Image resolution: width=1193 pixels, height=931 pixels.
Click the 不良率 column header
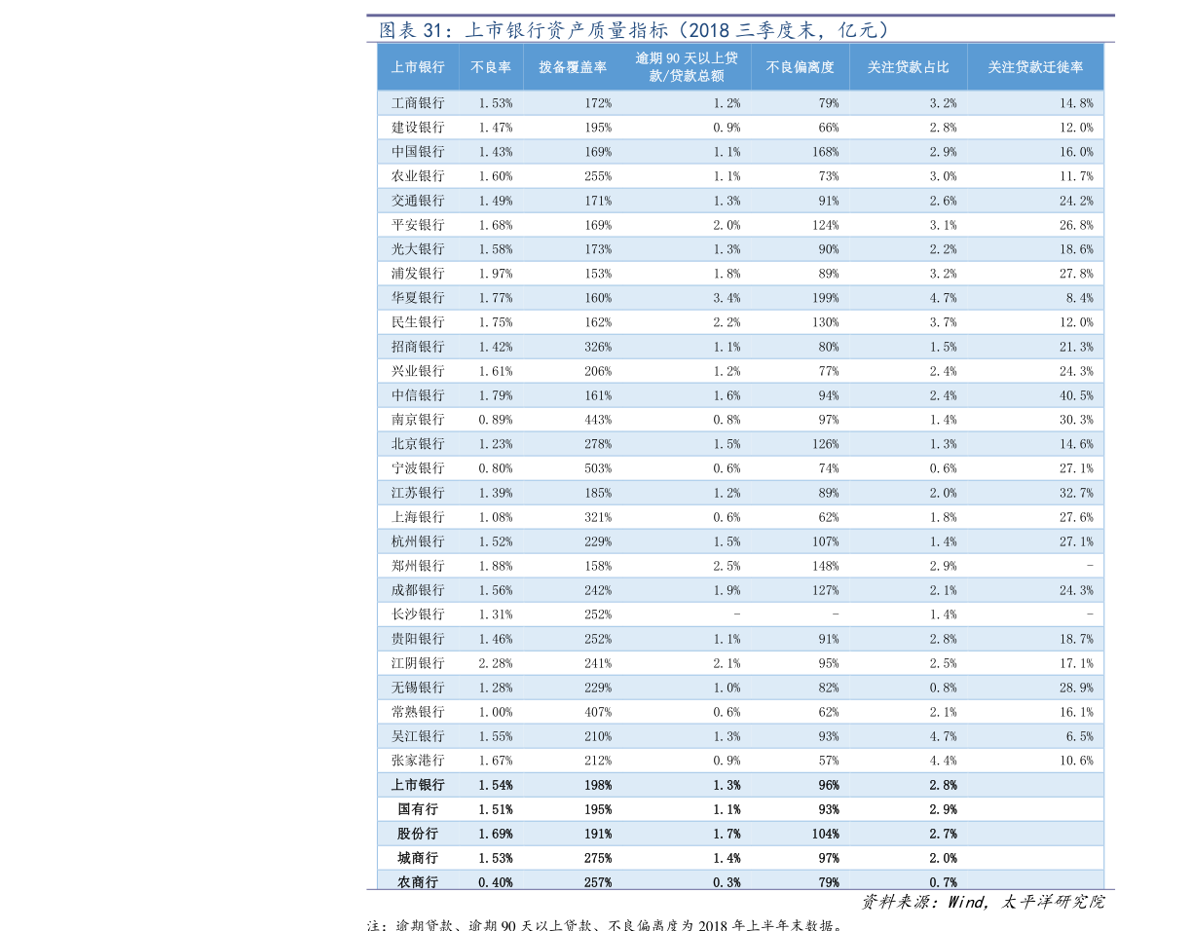[491, 67]
